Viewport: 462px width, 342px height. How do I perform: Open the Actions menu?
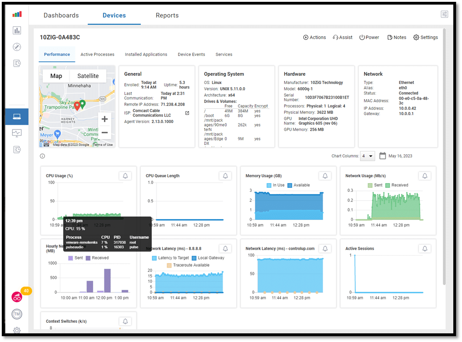click(x=314, y=37)
